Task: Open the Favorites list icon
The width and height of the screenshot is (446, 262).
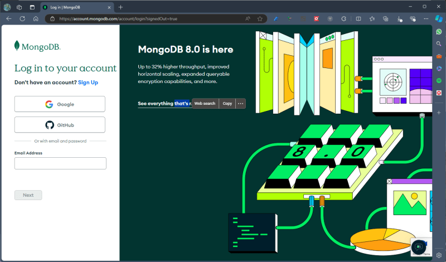Action: [372, 19]
